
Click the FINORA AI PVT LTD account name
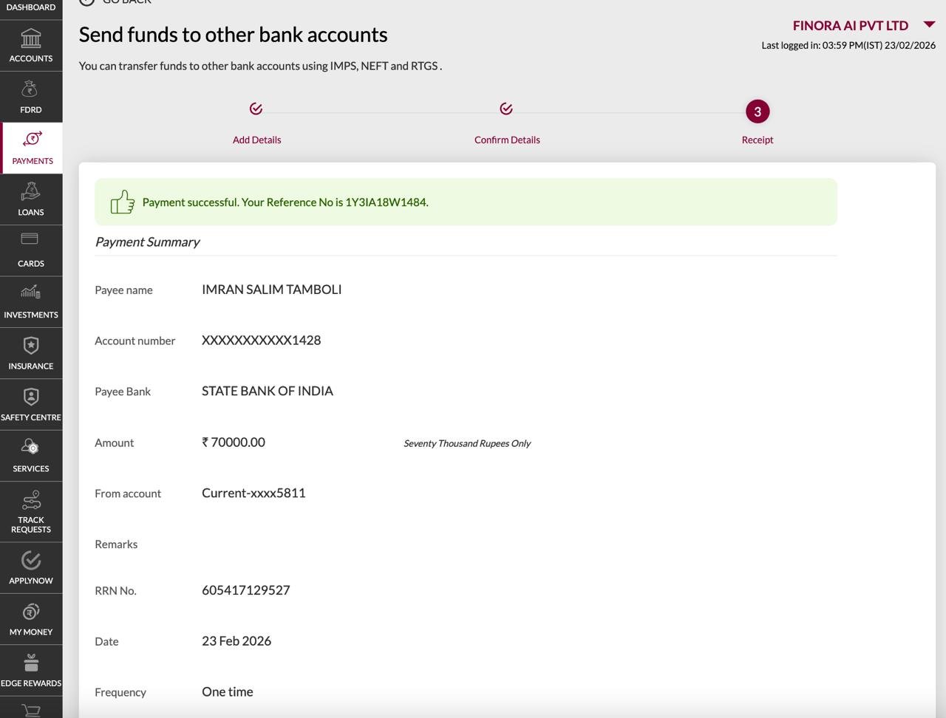point(850,26)
